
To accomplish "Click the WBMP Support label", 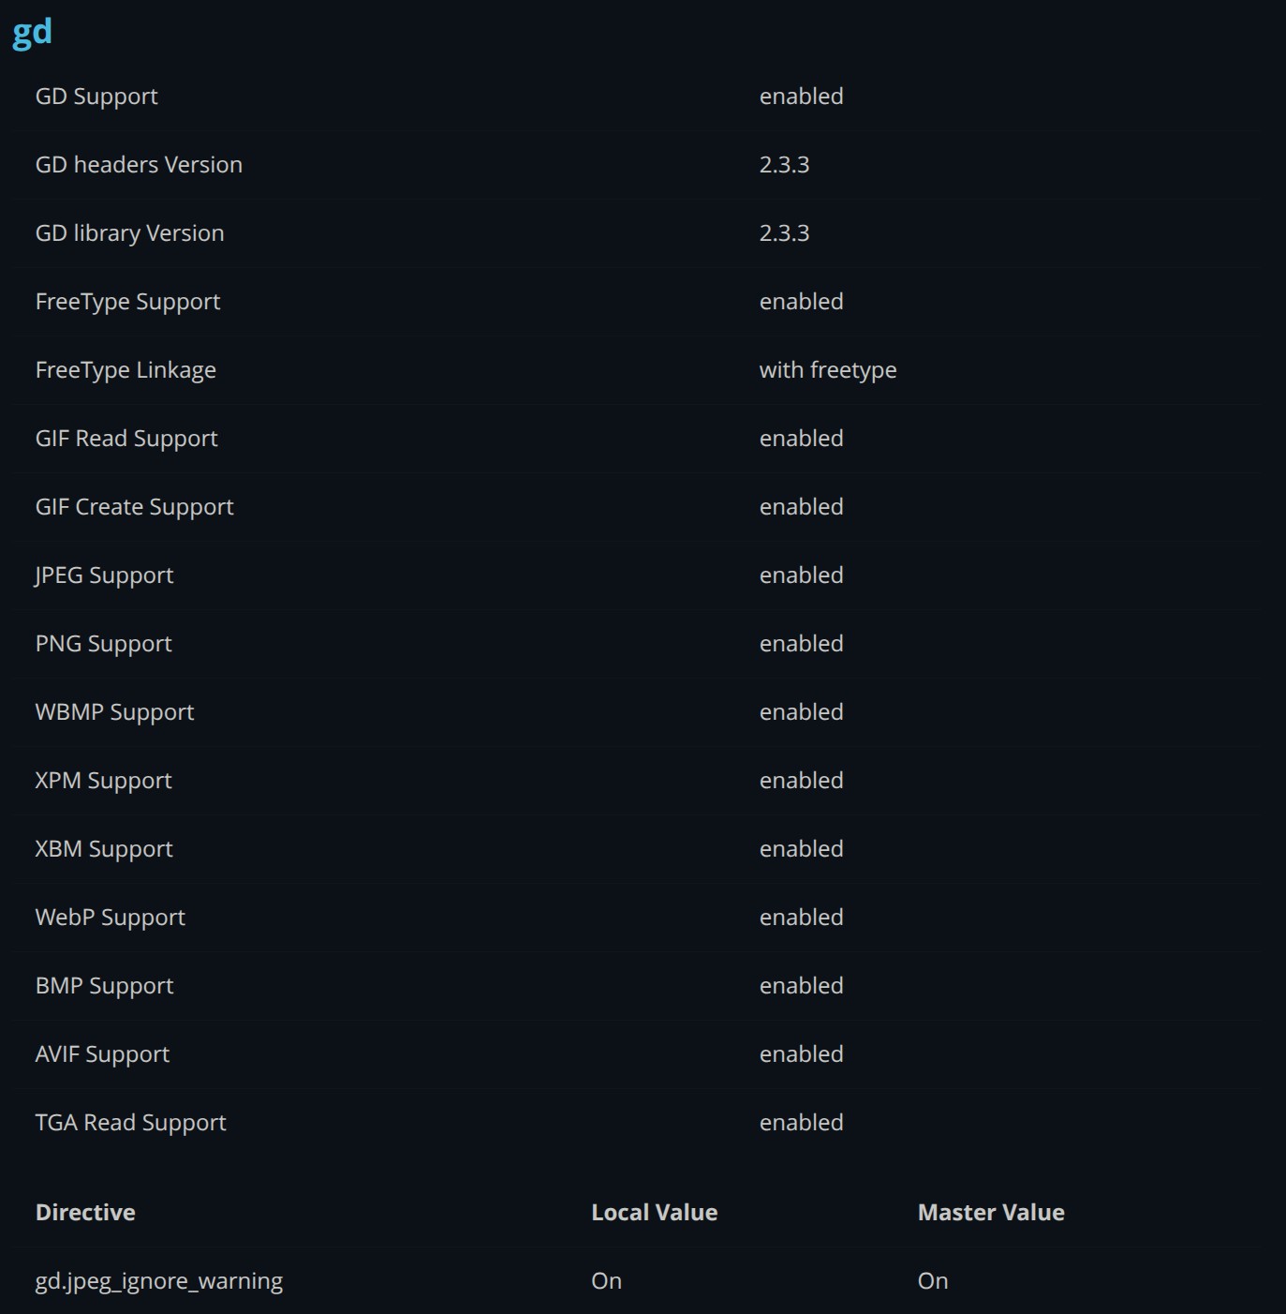I will [114, 712].
